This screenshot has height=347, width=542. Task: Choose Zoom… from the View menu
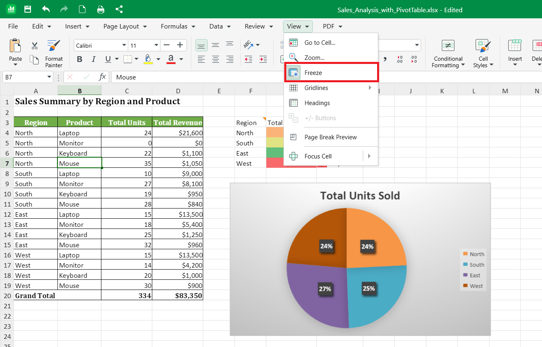pos(331,58)
